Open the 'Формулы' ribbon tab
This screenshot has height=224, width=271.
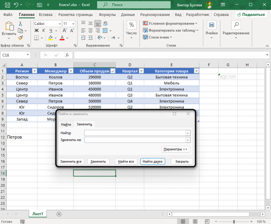tap(107, 15)
